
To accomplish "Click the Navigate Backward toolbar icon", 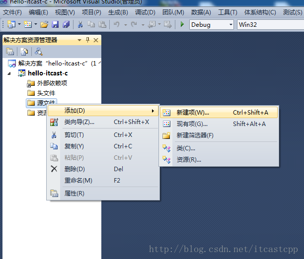I will pyautogui.click(x=152, y=24).
